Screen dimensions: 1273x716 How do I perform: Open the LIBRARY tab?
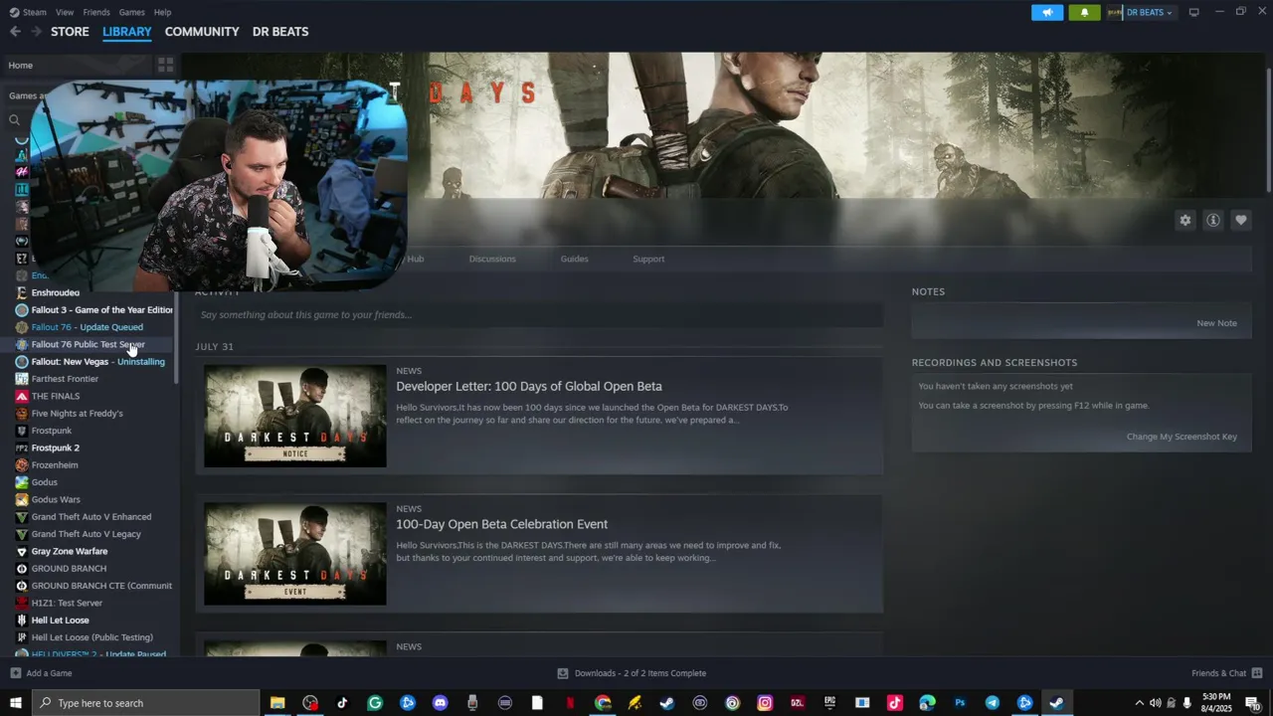click(x=127, y=32)
